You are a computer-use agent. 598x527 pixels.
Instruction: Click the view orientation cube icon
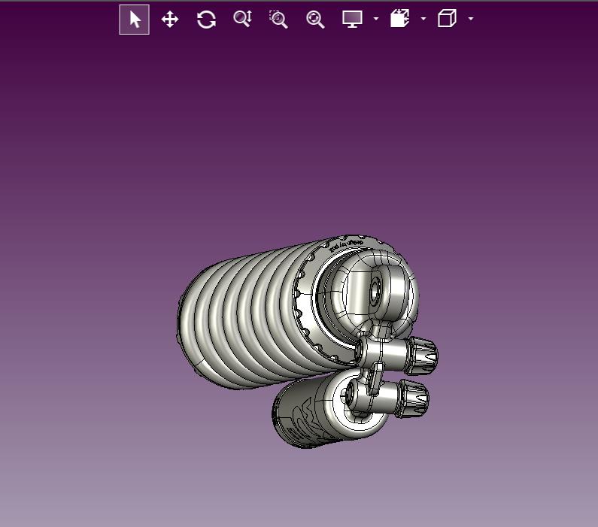pyautogui.click(x=447, y=19)
